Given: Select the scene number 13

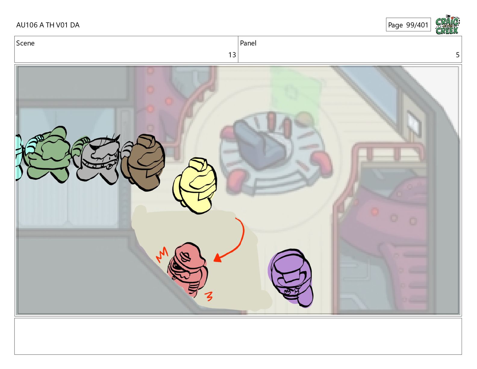Looking at the screenshot, I should (x=232, y=55).
